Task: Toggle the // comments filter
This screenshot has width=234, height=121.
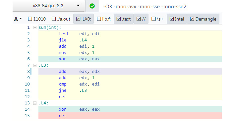Action: (x=141, y=19)
